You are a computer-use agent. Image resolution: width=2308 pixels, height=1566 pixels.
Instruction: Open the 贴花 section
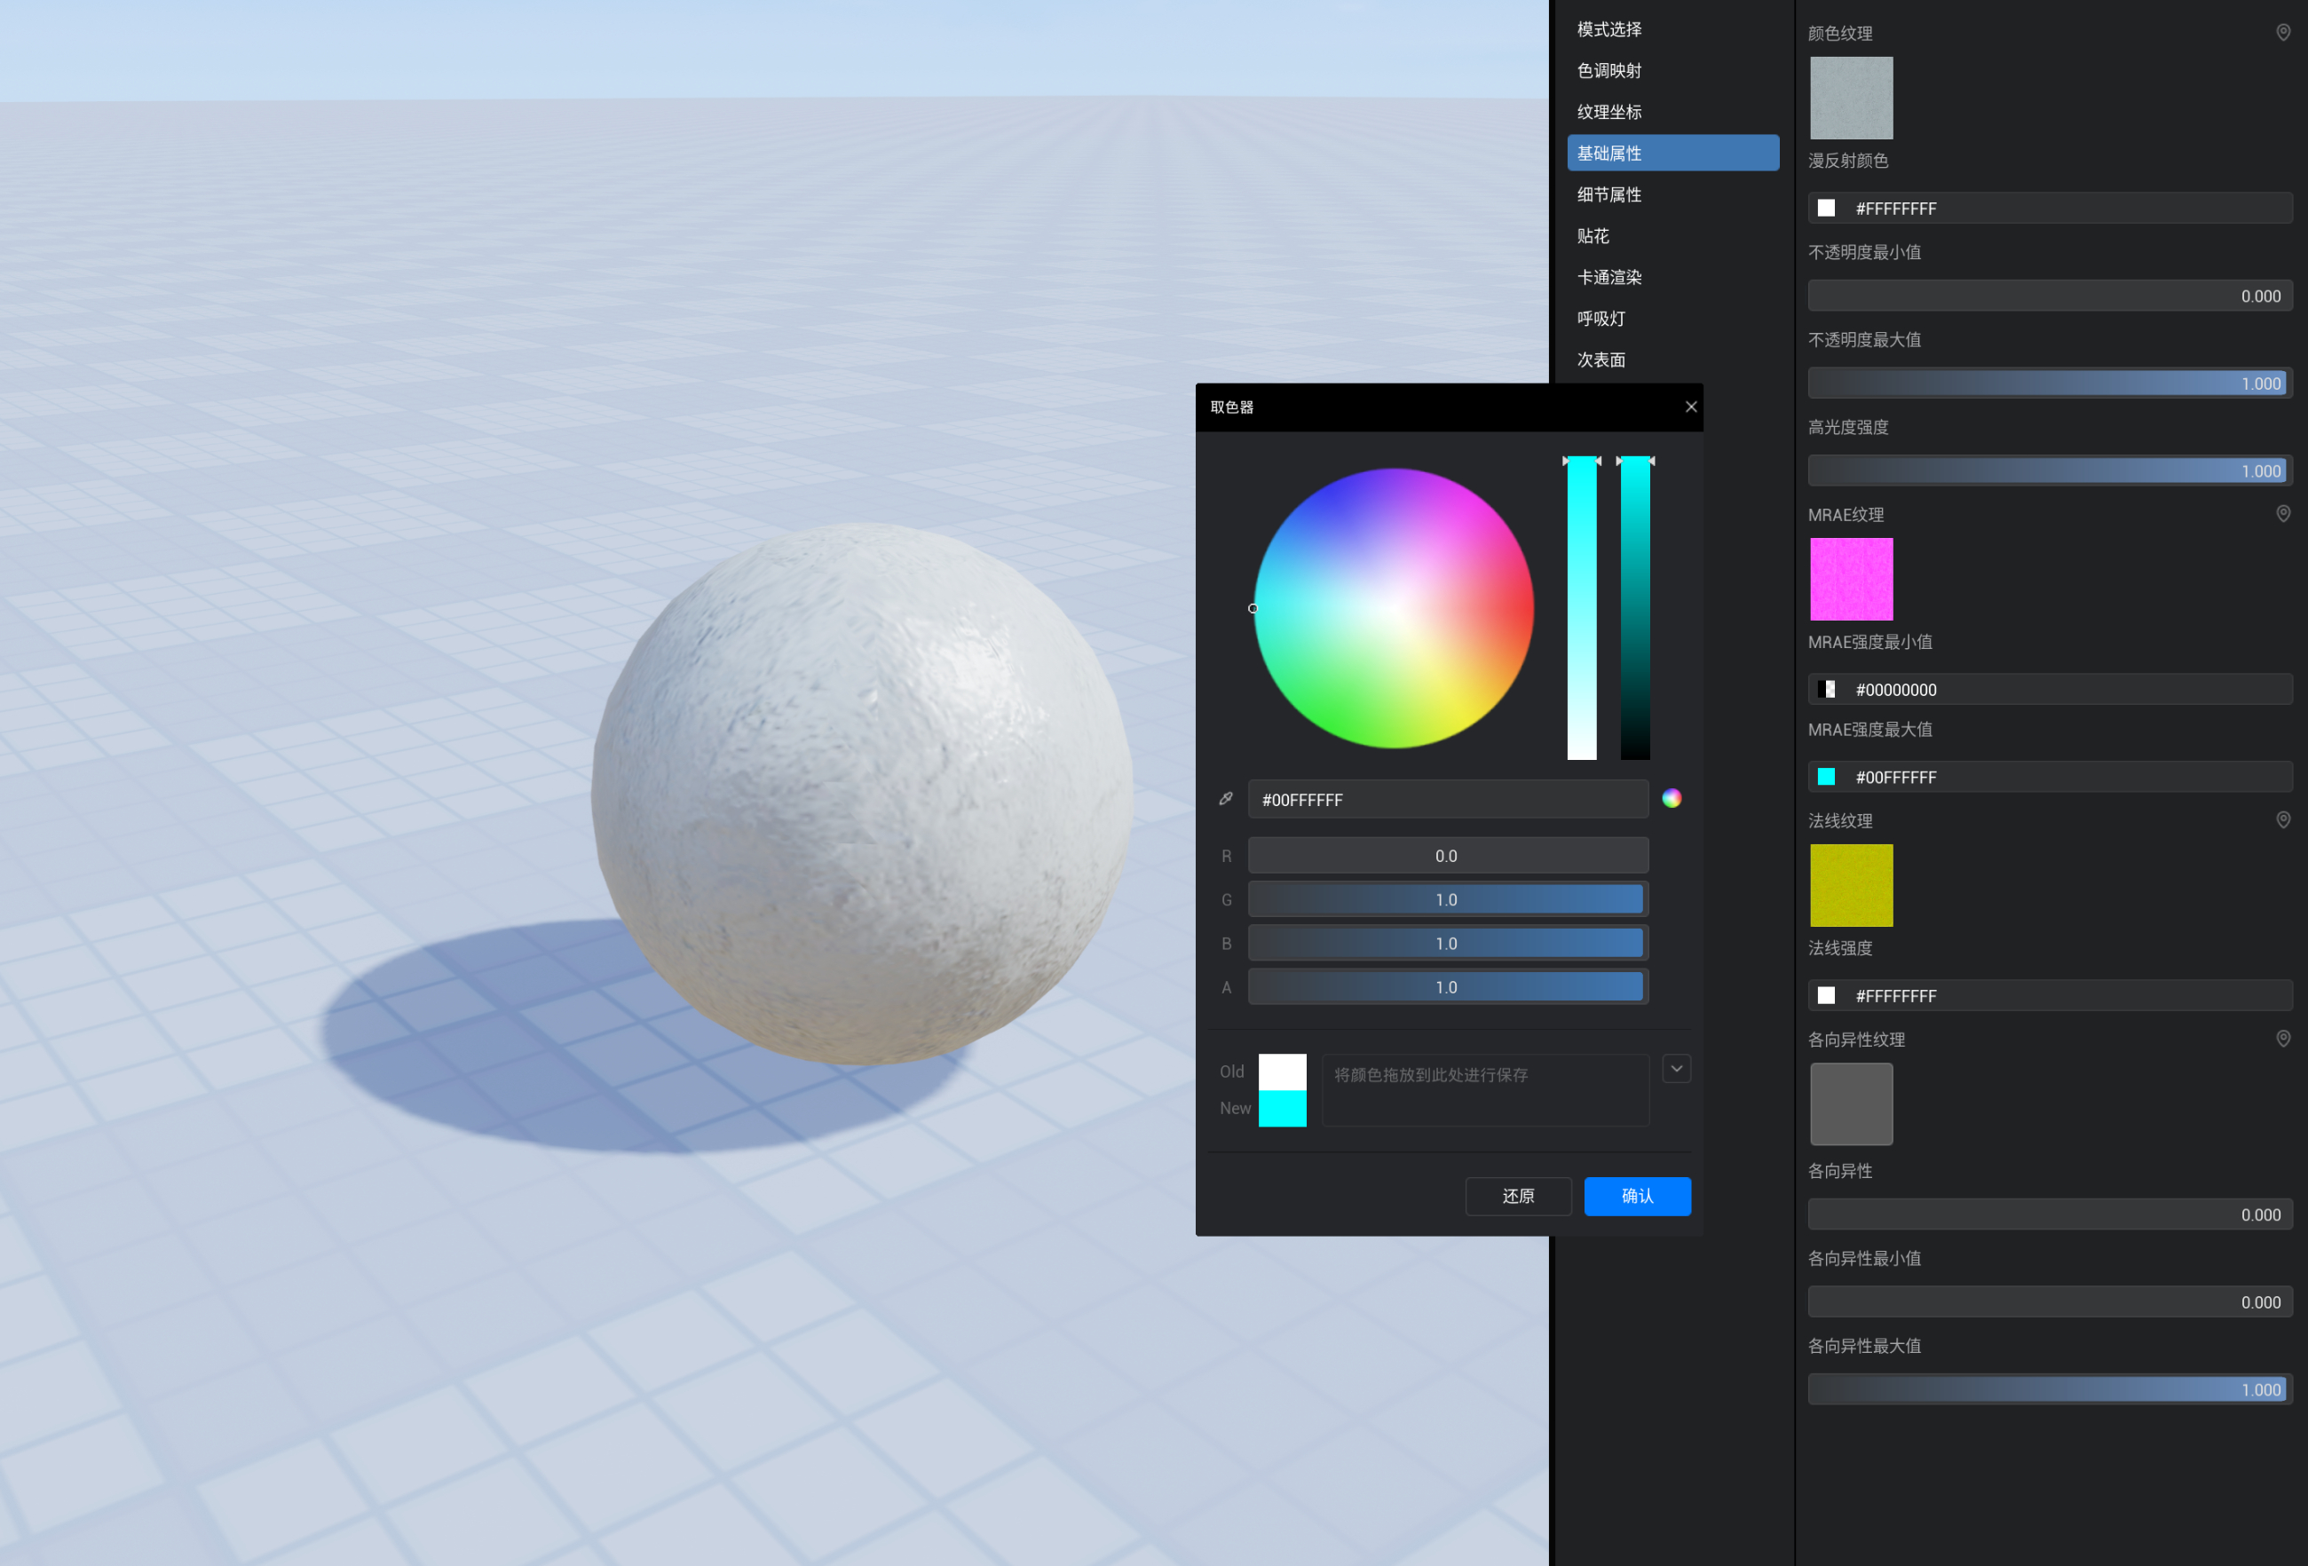(1672, 236)
